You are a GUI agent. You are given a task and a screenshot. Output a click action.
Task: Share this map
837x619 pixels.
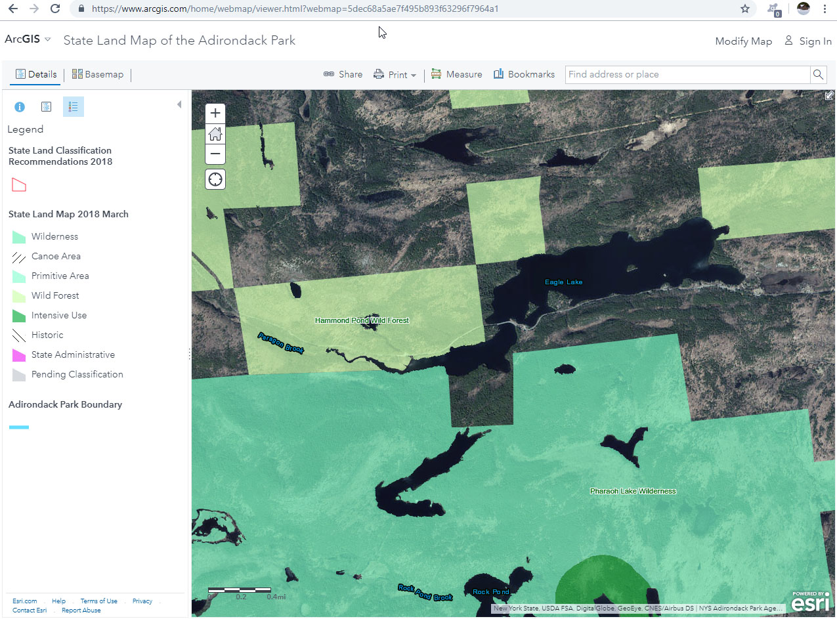coord(343,74)
